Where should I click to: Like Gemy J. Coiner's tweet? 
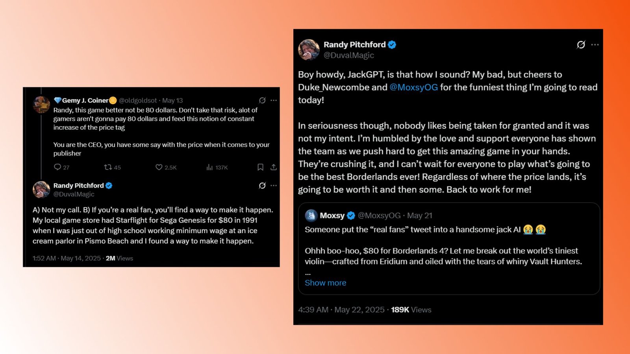click(x=159, y=167)
